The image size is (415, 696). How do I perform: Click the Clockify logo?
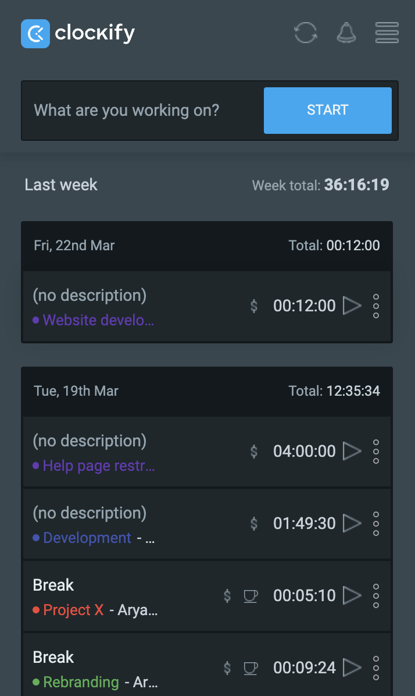78,34
